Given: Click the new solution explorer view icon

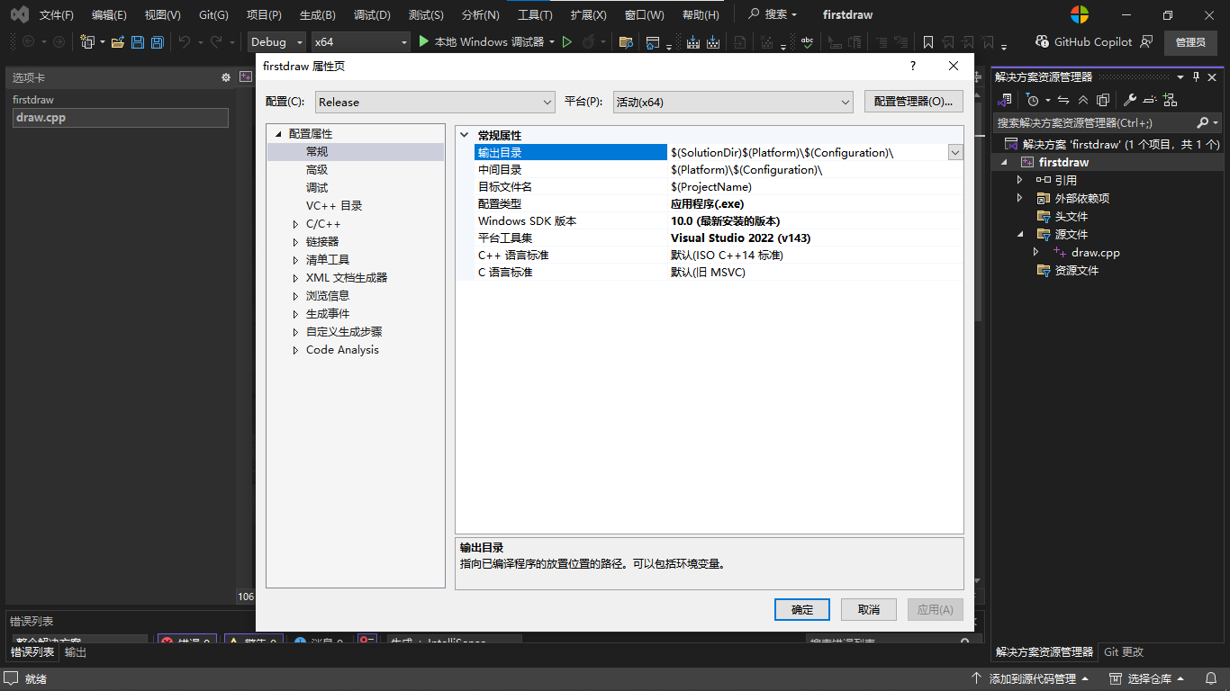Looking at the screenshot, I should 1169,100.
